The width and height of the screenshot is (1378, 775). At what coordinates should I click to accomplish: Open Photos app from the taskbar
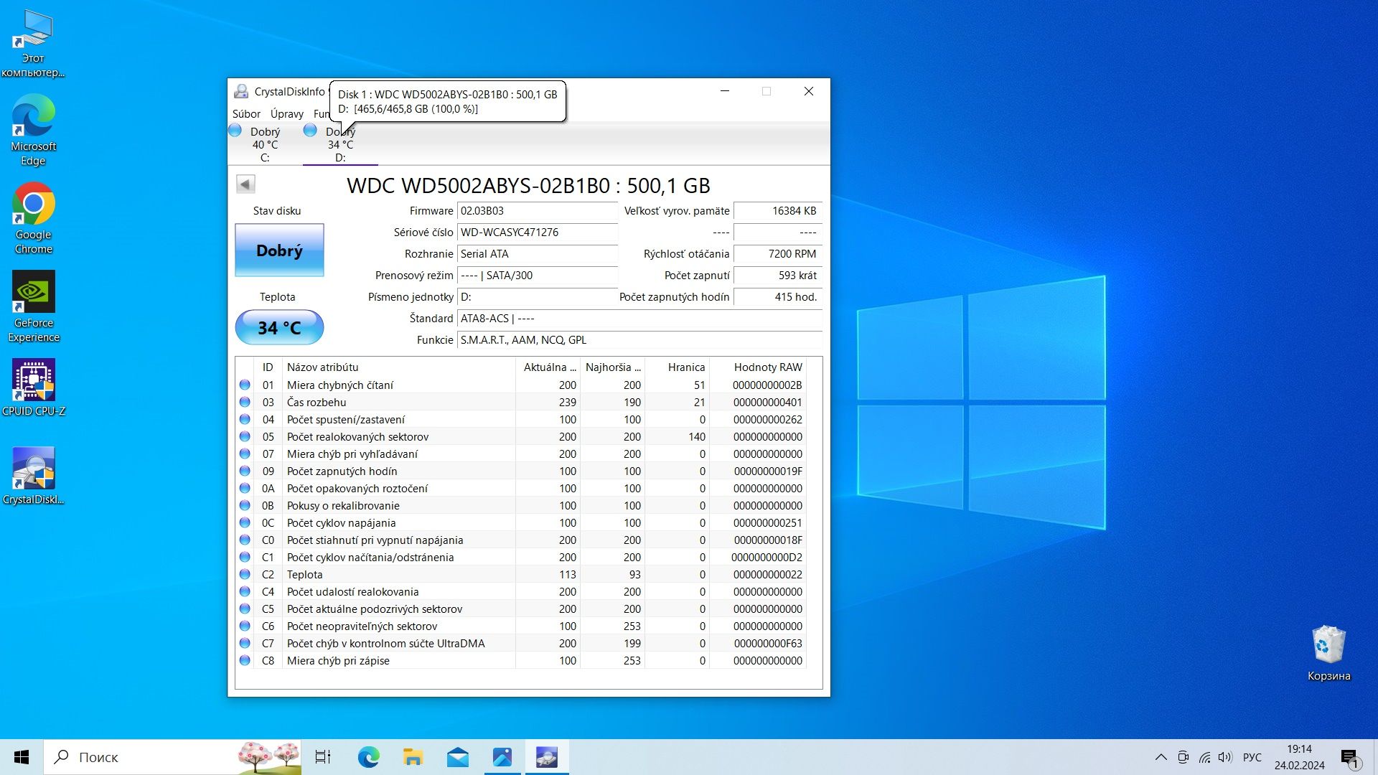502,757
